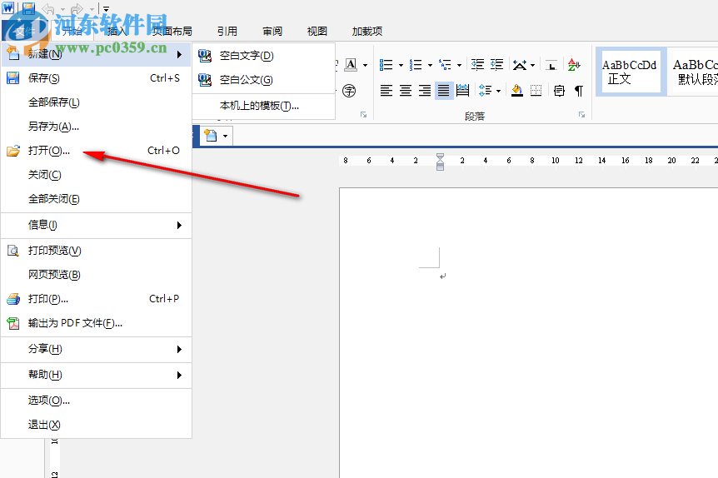This screenshot has width=718, height=478.
Task: Choose 打印预览(V) menu entry
Action: tap(96, 251)
